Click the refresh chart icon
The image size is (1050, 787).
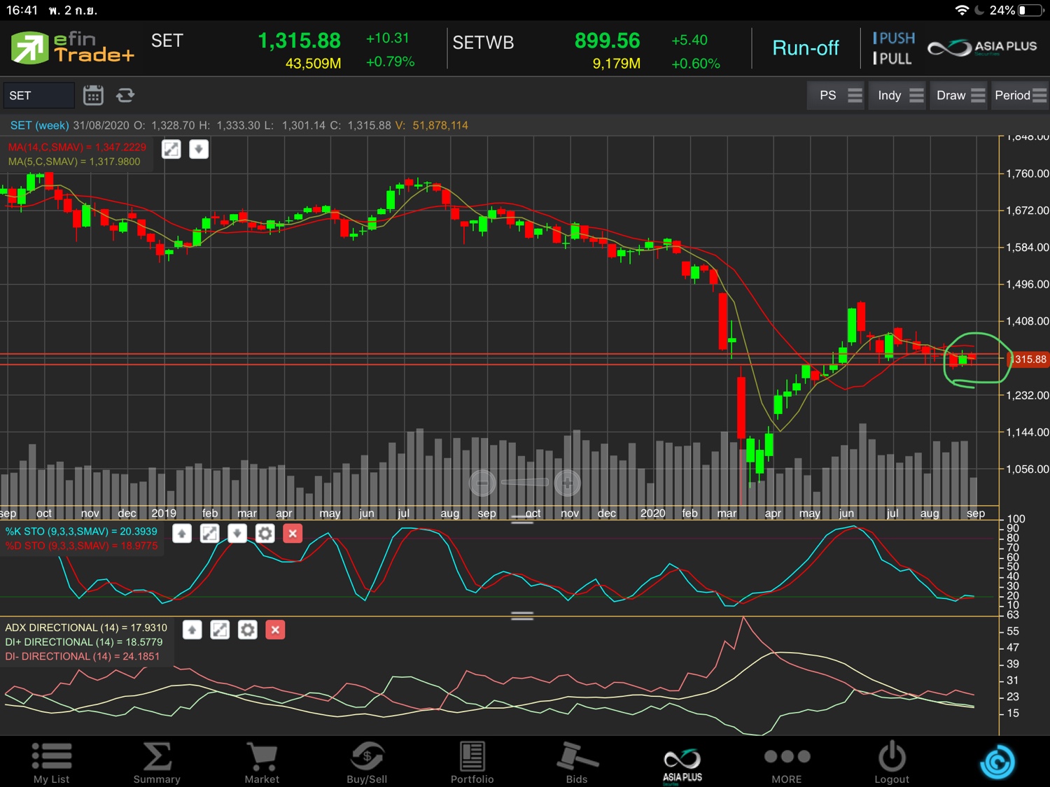[x=125, y=95]
